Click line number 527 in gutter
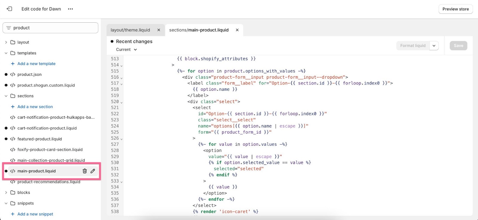478x220 pixels. point(115,144)
